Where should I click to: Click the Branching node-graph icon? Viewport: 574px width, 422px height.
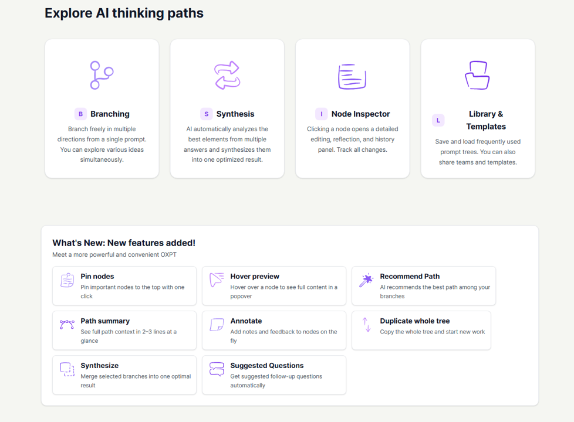tap(102, 74)
